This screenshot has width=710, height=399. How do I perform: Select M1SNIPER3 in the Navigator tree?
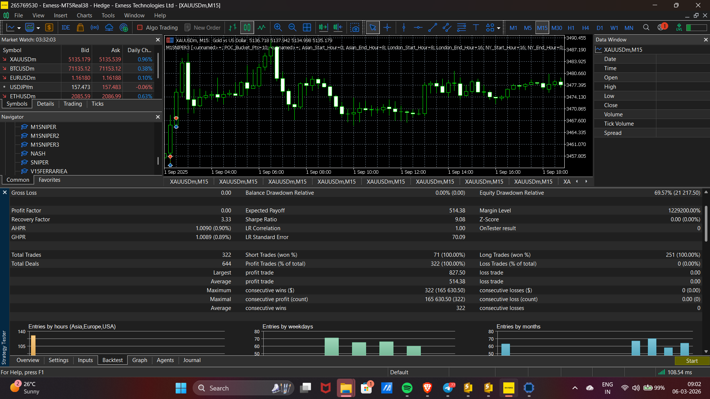click(44, 144)
